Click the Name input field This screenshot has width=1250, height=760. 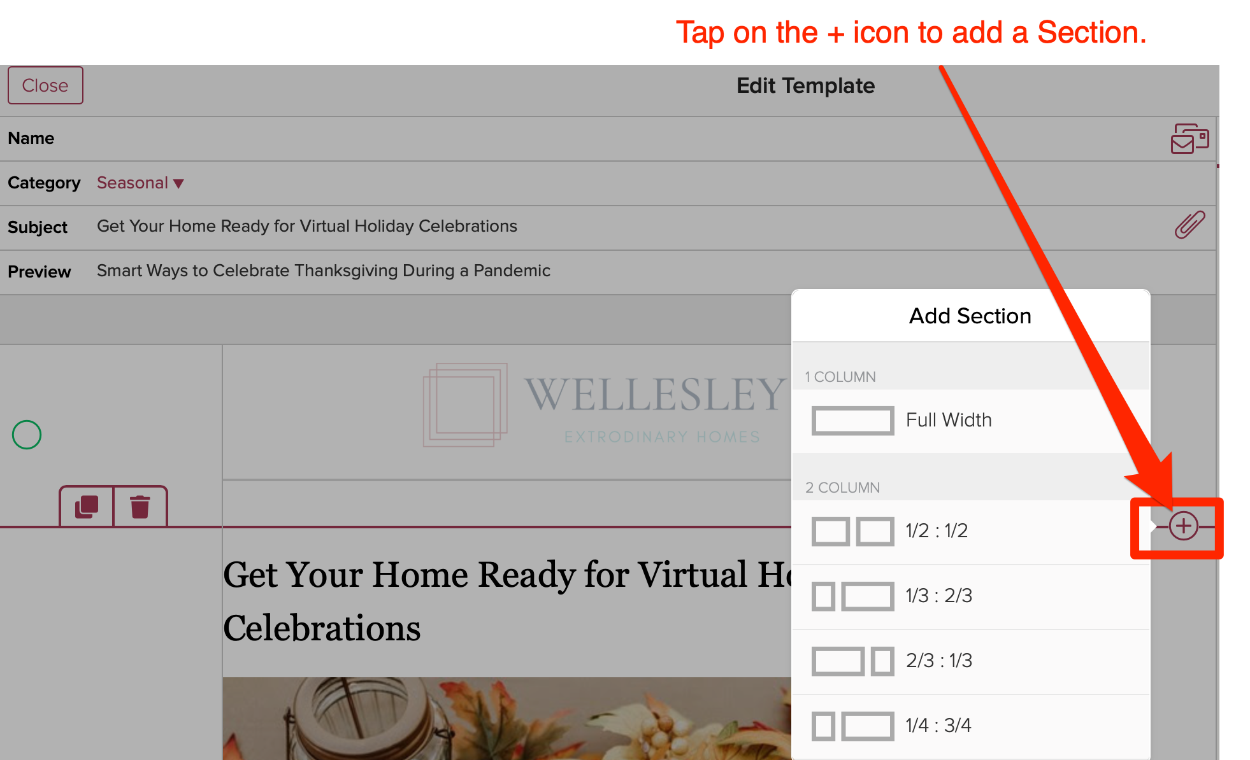coord(625,137)
